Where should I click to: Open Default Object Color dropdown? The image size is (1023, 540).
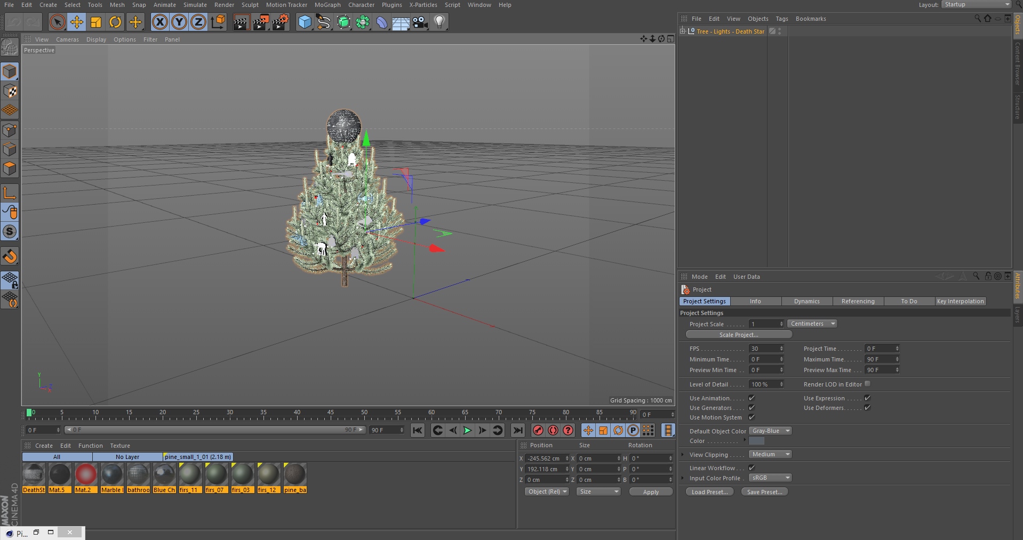coord(770,431)
